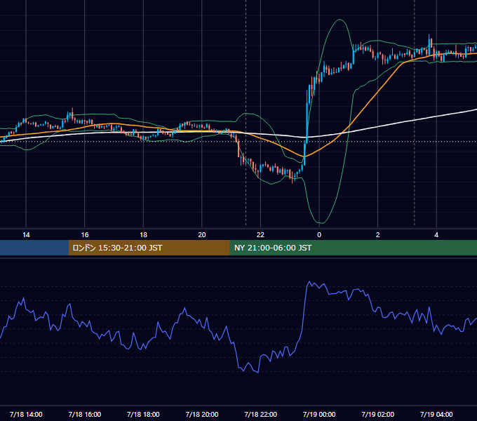
Task: Click the hour 22 axis label
Action: coord(260,235)
